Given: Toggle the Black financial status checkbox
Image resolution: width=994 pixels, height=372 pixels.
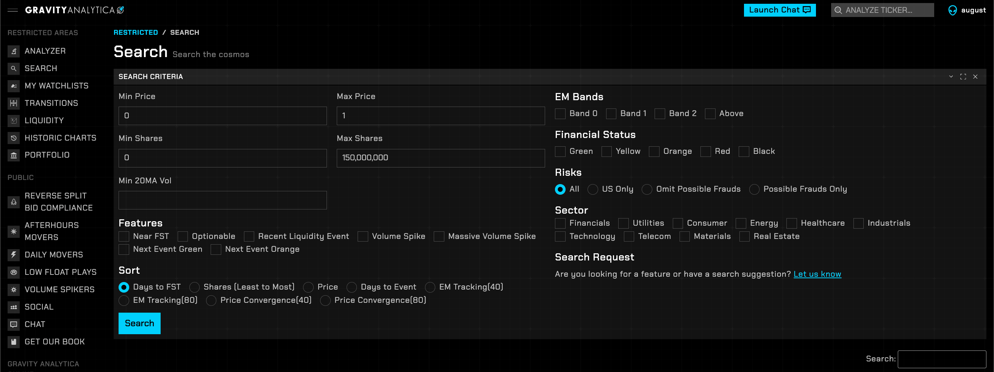Looking at the screenshot, I should click(x=744, y=151).
